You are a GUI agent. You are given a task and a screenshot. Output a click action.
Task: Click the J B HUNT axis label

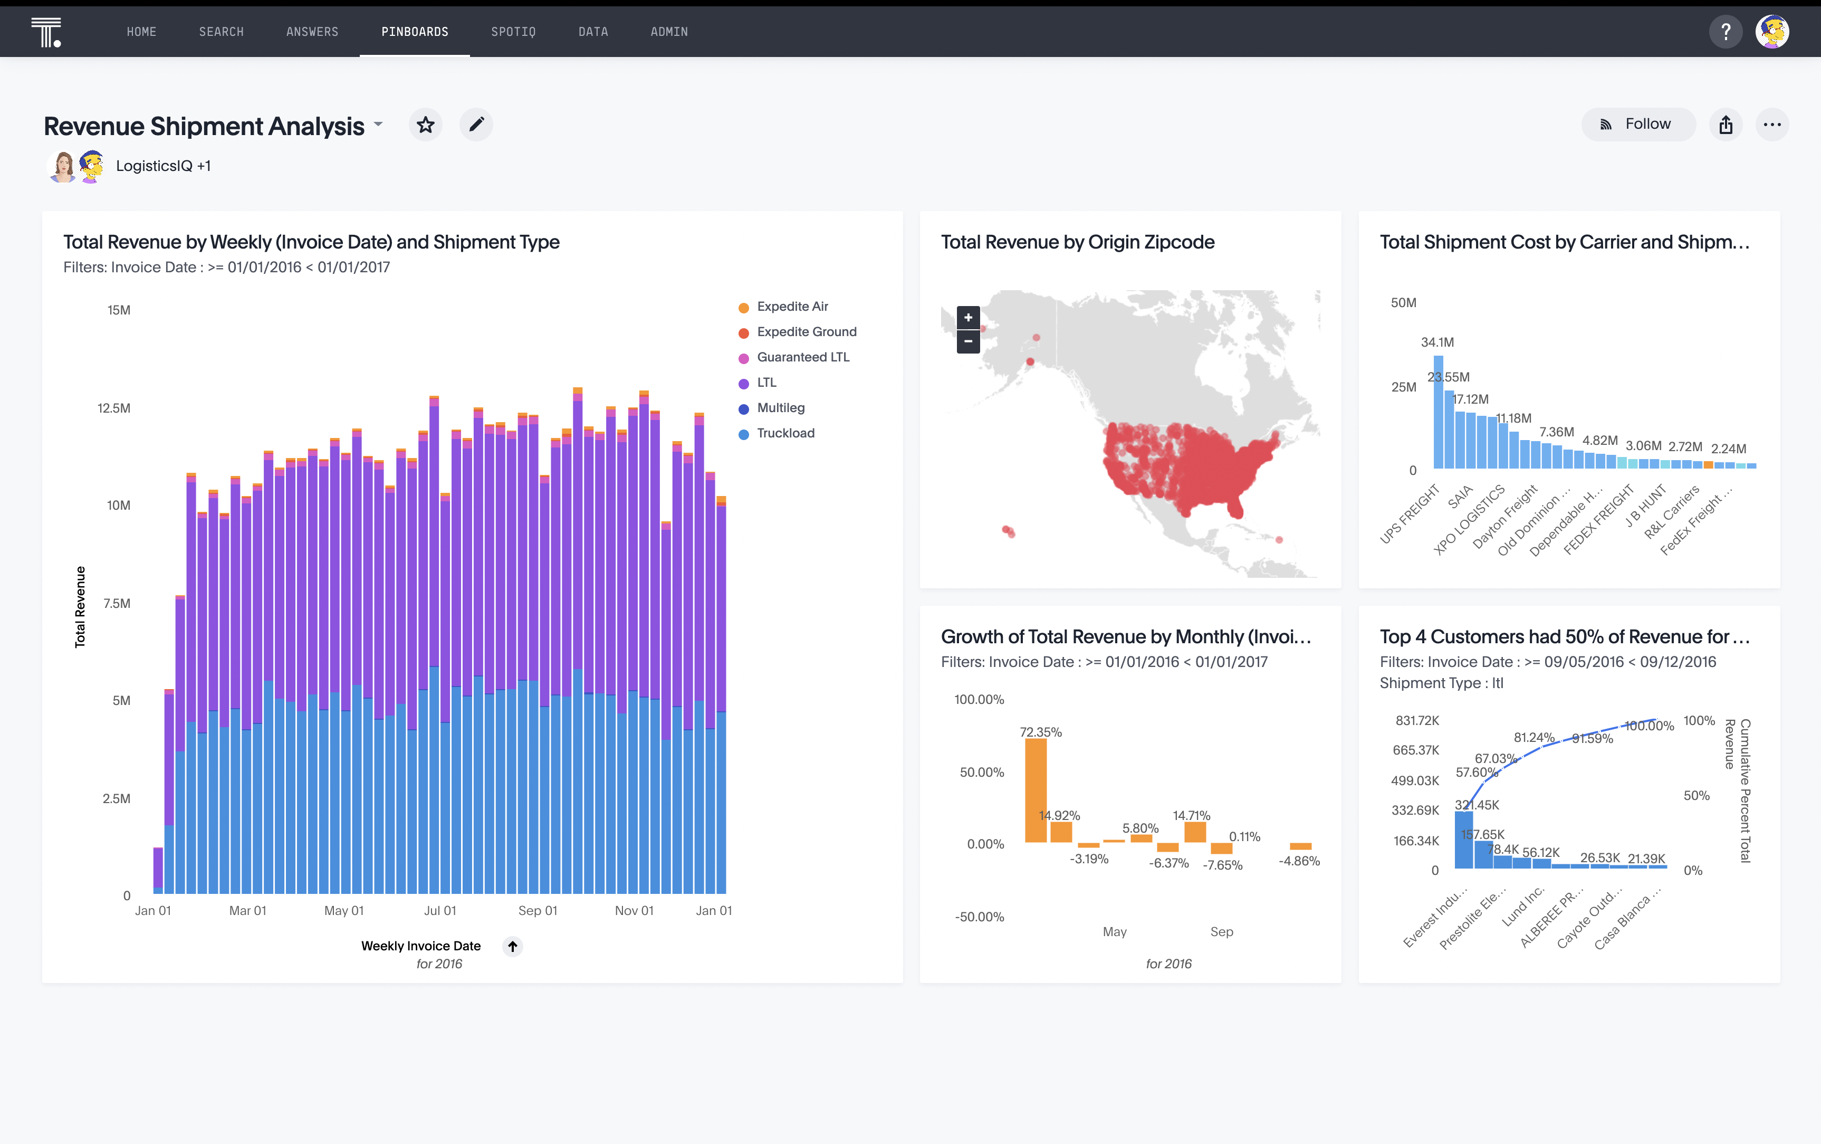click(1646, 506)
